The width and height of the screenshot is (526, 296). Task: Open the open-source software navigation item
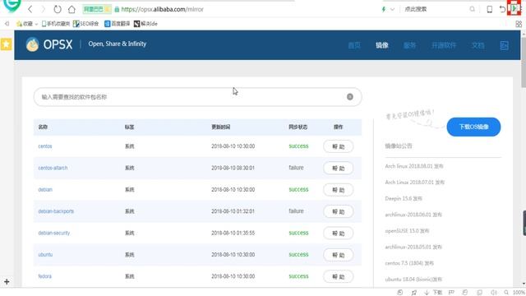[444, 45]
